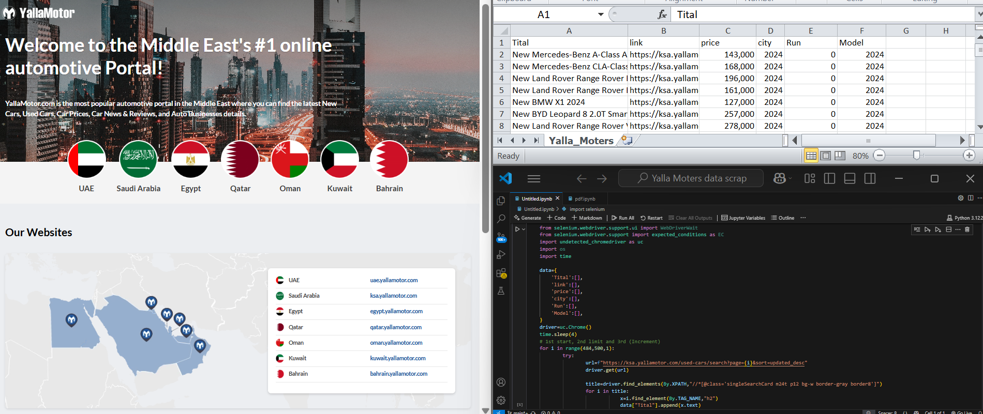Open Run and Debug sidebar icon

tap(501, 255)
